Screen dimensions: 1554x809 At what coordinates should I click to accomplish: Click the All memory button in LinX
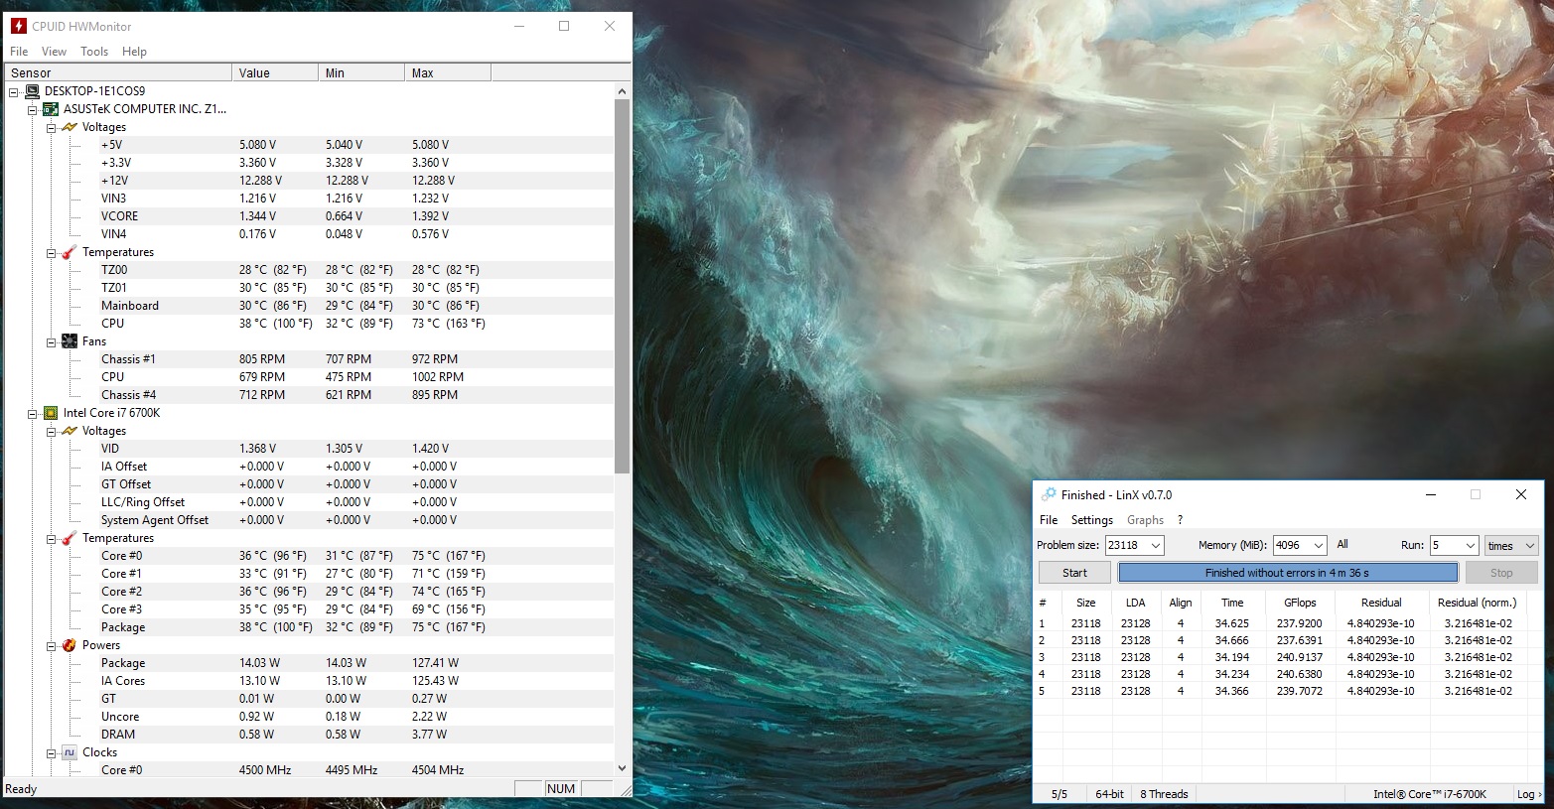tap(1342, 544)
